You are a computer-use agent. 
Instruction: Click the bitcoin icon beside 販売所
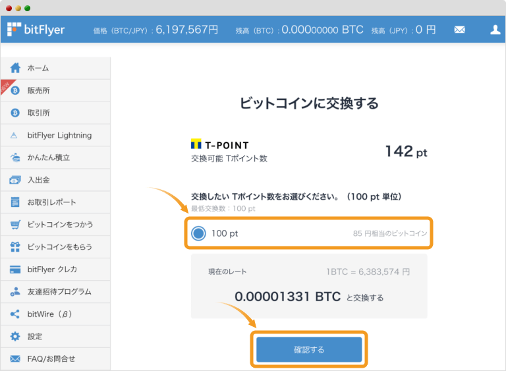point(15,90)
